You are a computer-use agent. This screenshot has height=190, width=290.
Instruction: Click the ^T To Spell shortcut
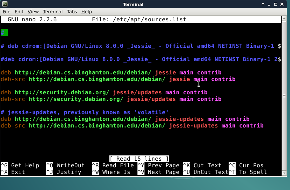(x=248, y=172)
